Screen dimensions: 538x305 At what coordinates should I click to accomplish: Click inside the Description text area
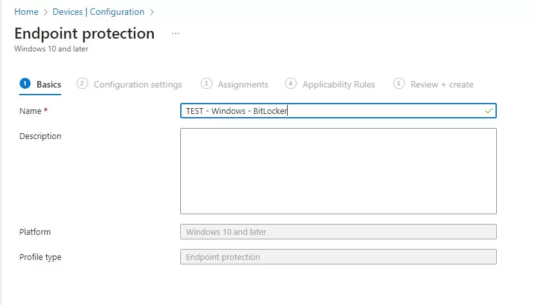[x=339, y=171]
